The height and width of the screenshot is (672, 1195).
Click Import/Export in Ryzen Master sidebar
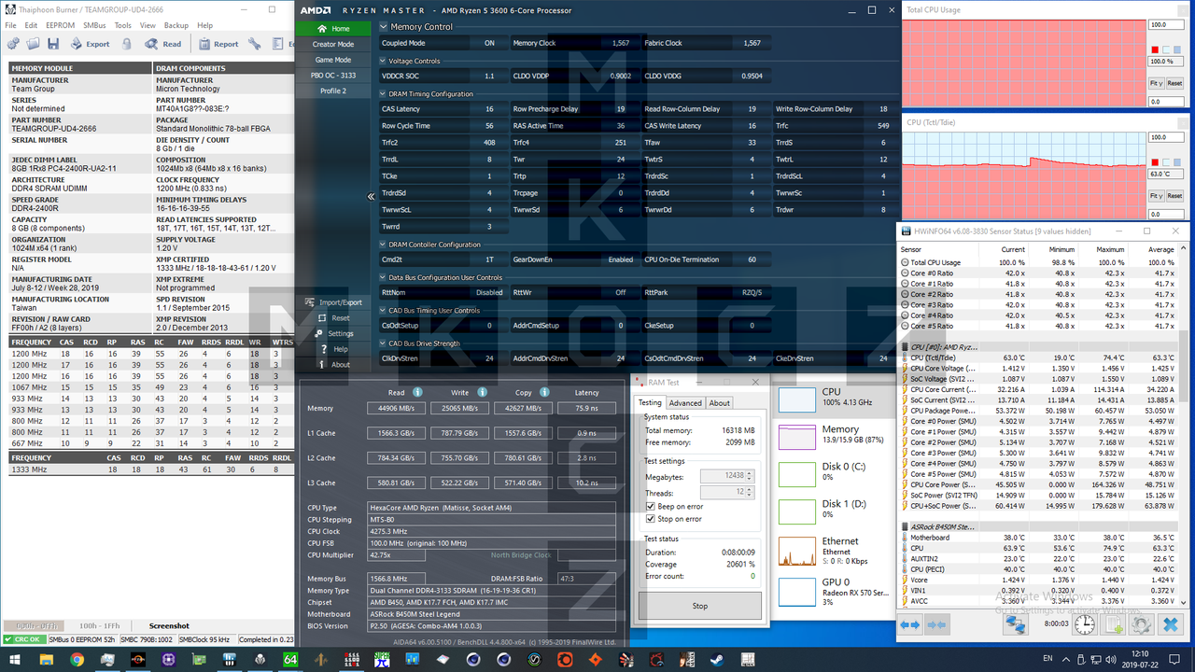334,302
